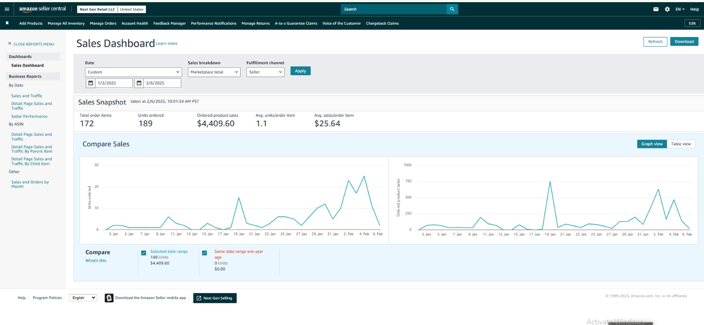Open the settings gear icon
This screenshot has height=325, width=704.
pos(667,9)
